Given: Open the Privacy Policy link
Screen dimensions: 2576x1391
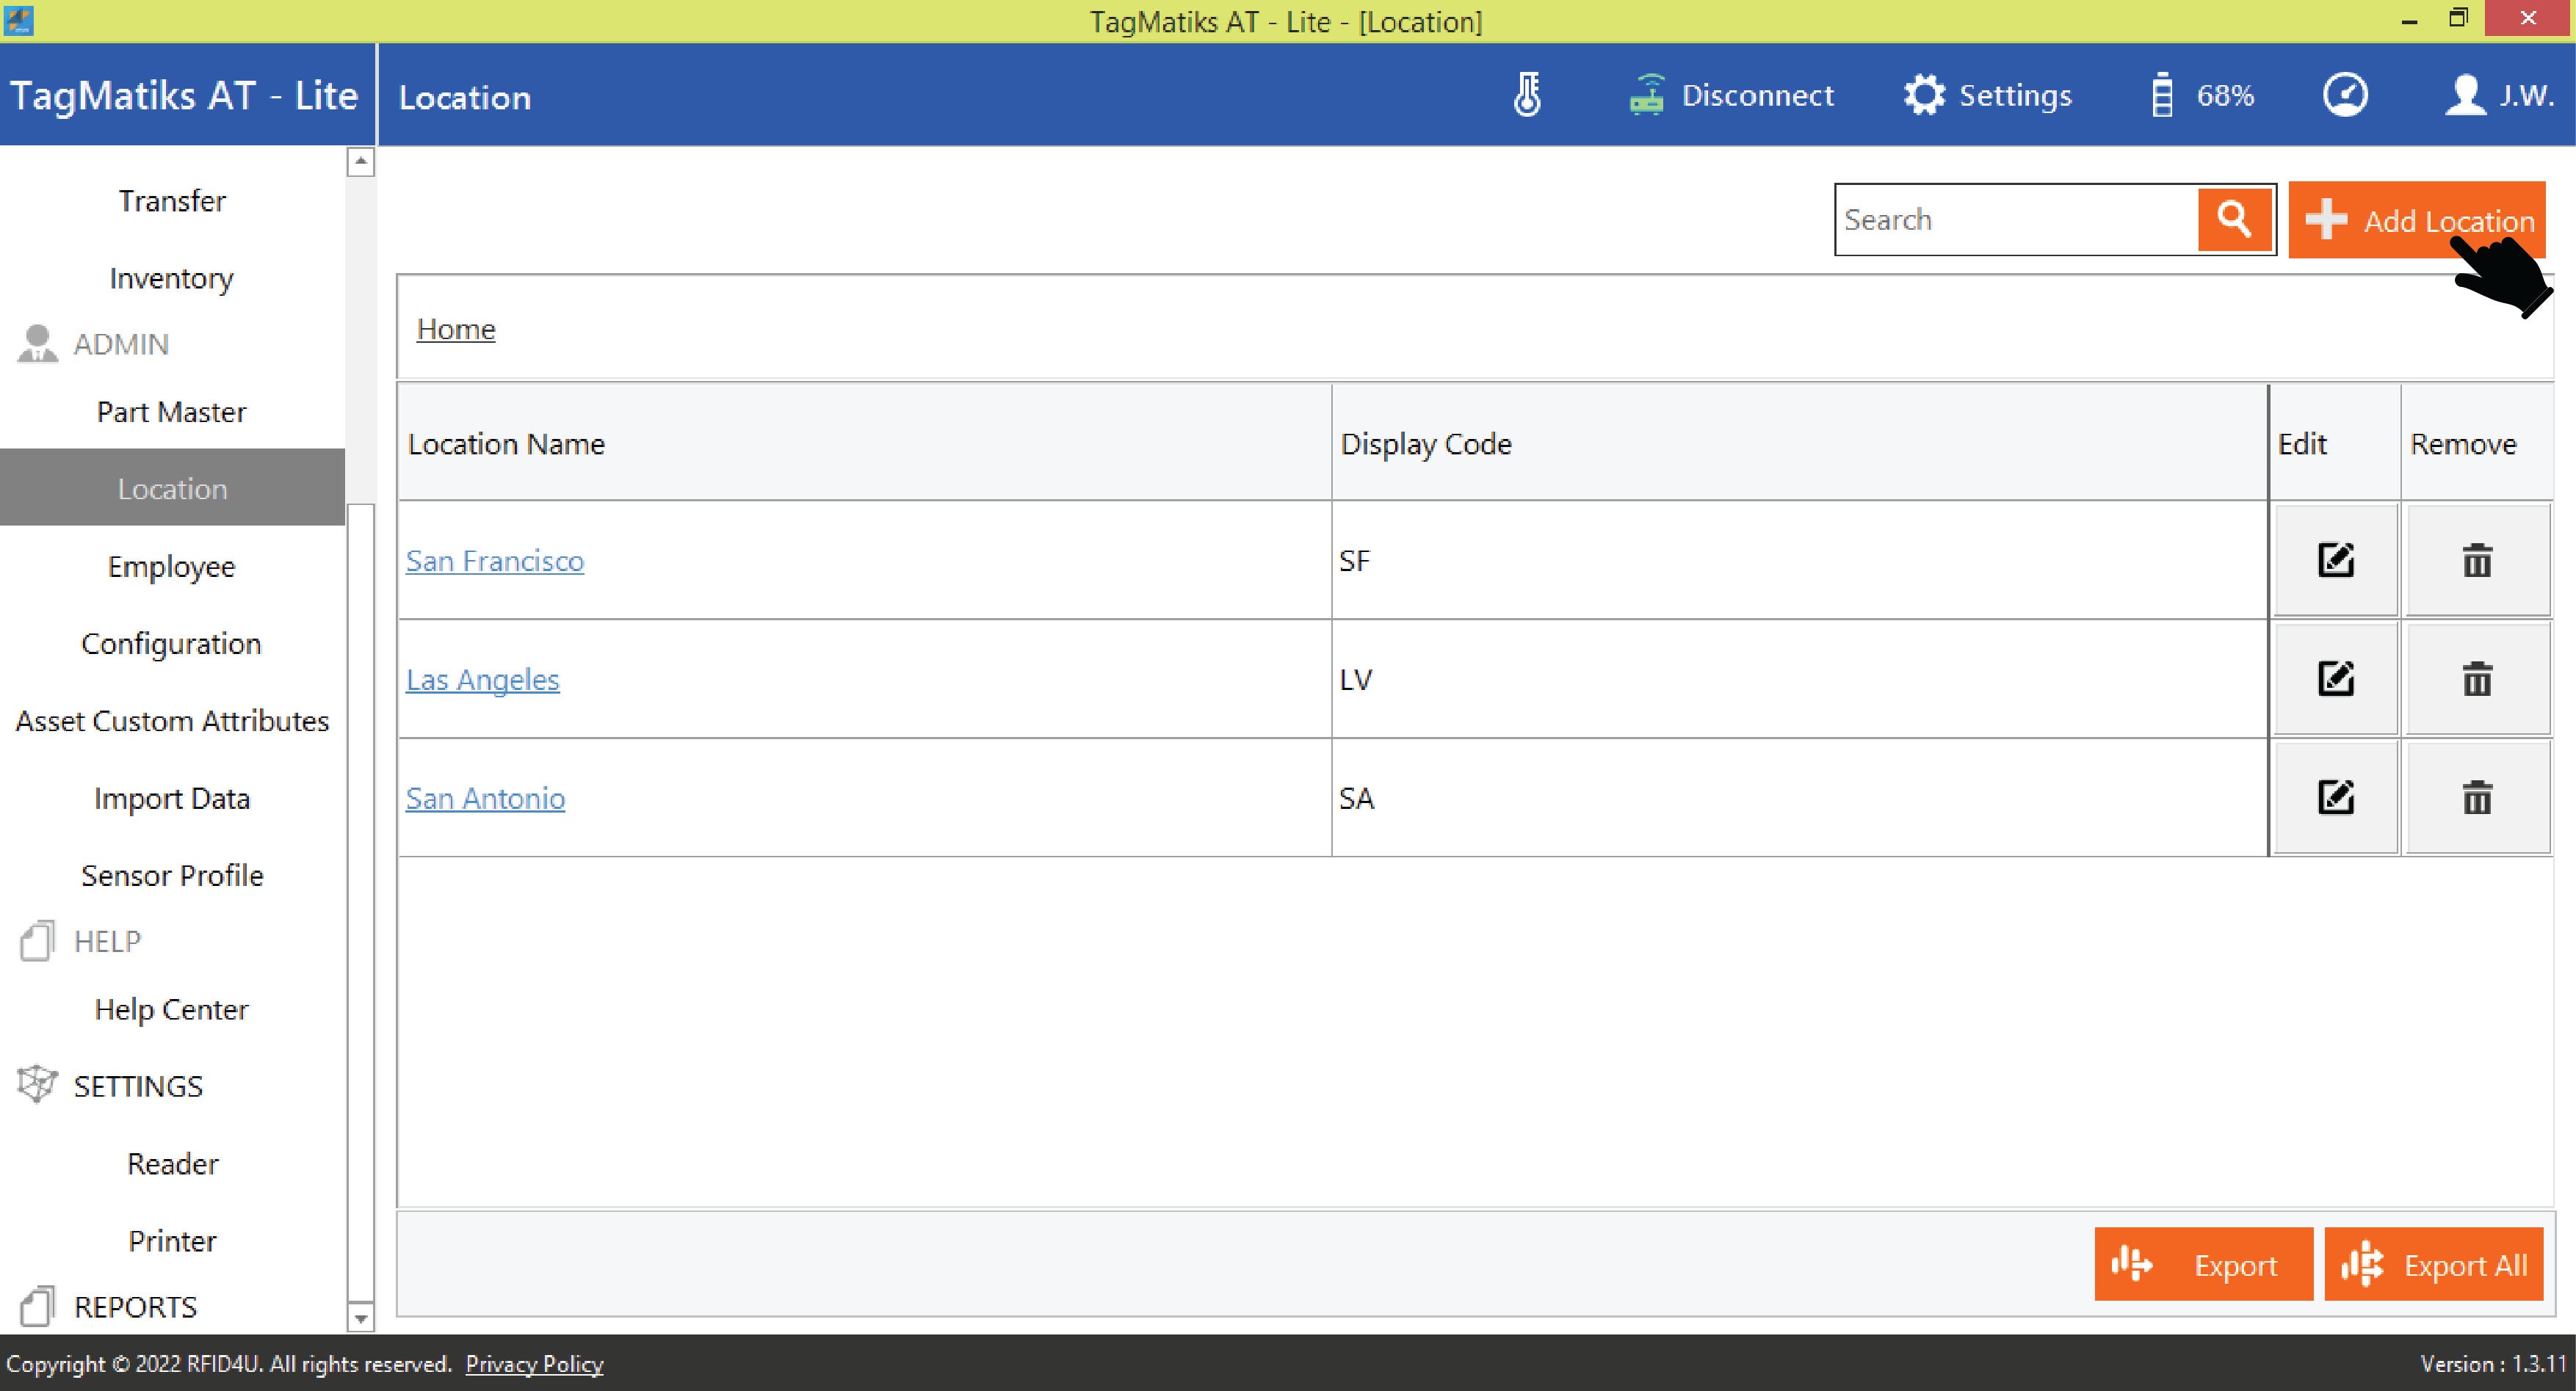Looking at the screenshot, I should pyautogui.click(x=534, y=1364).
